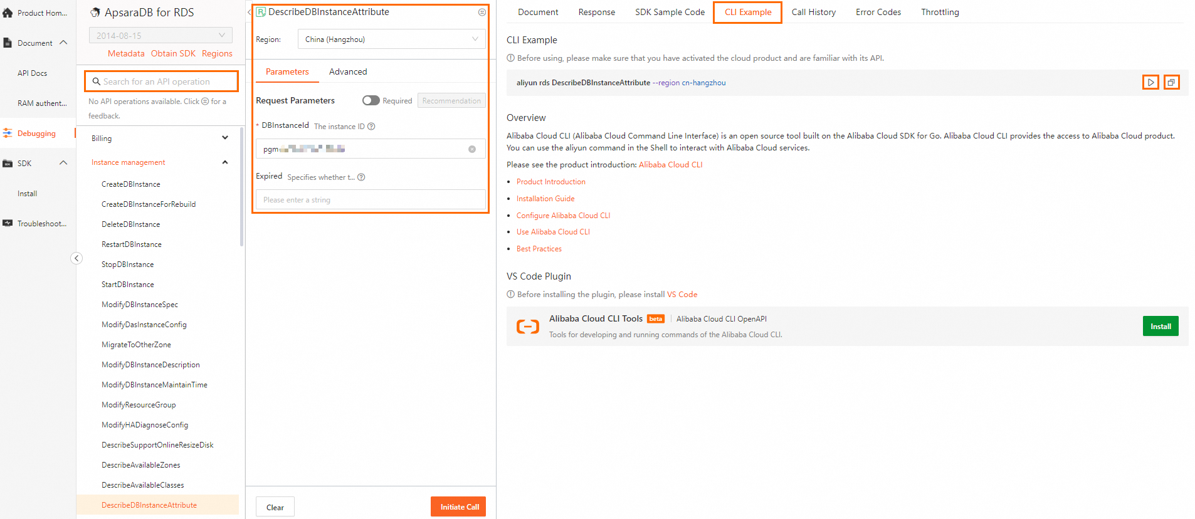Open the Error Codes tab

click(x=878, y=12)
